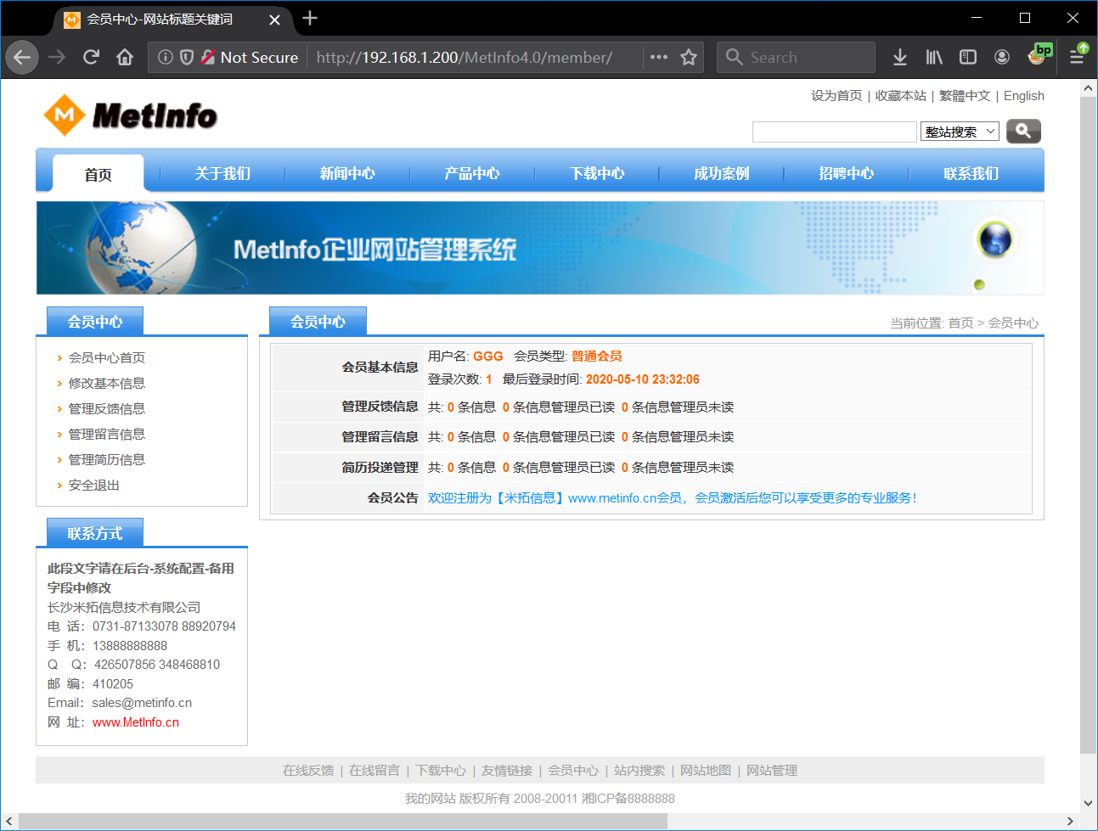Show site information via the info icon

pyautogui.click(x=166, y=57)
